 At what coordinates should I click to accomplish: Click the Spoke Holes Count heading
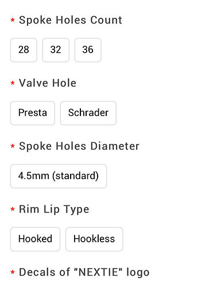pos(71,20)
